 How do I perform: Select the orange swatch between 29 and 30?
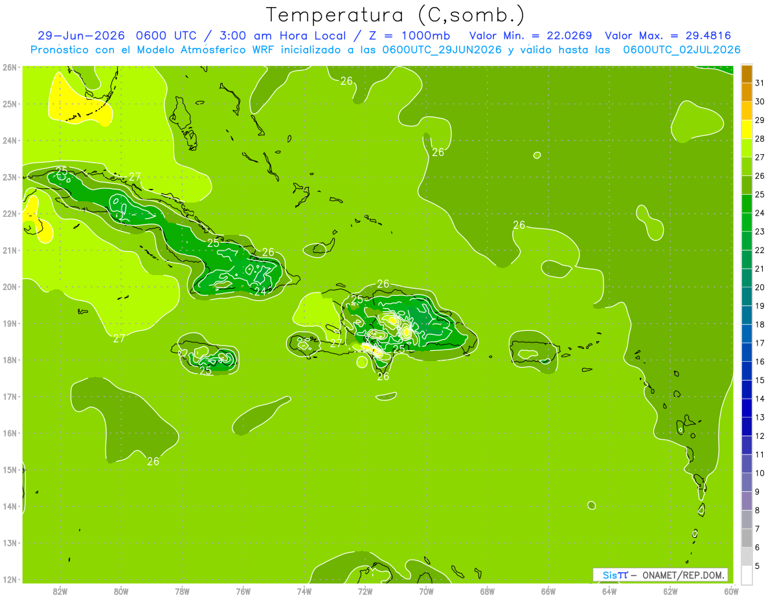(x=747, y=93)
